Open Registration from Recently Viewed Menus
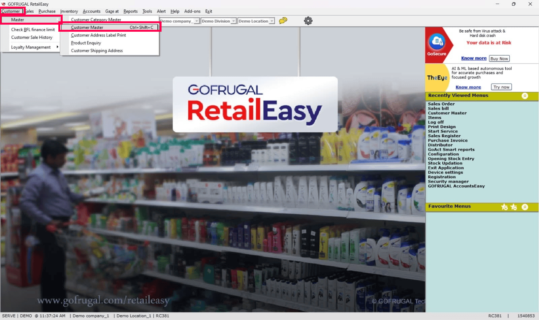The image size is (539, 320). (x=442, y=177)
